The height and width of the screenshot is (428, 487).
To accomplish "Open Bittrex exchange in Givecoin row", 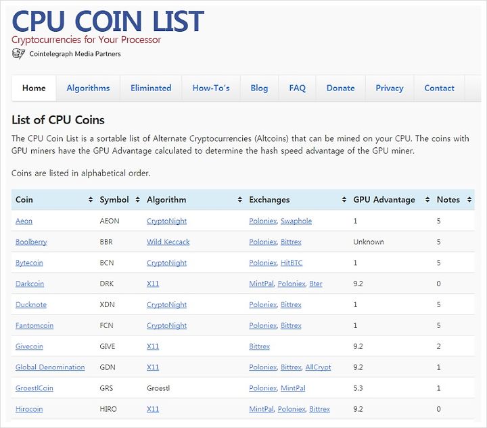I will pyautogui.click(x=259, y=346).
